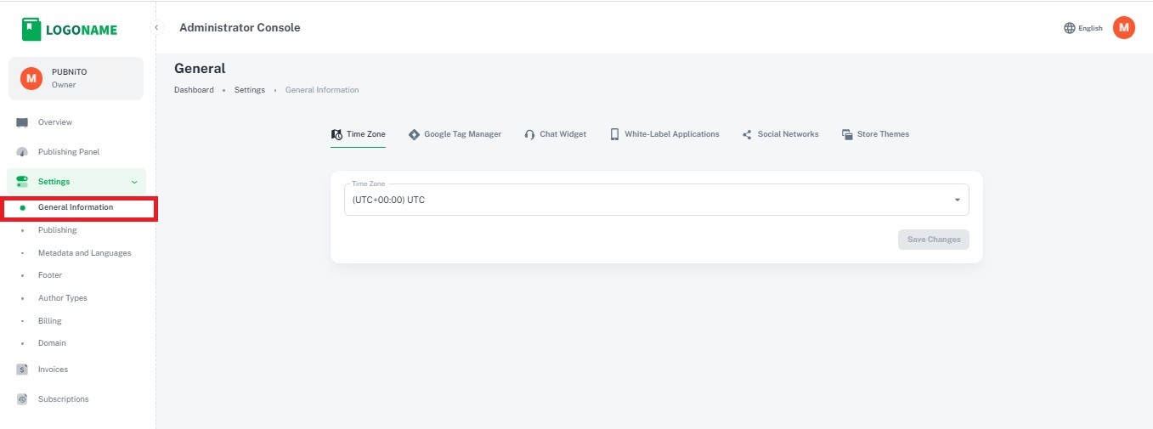
Task: Collapse the sidebar with the chevron button
Action: tap(156, 28)
